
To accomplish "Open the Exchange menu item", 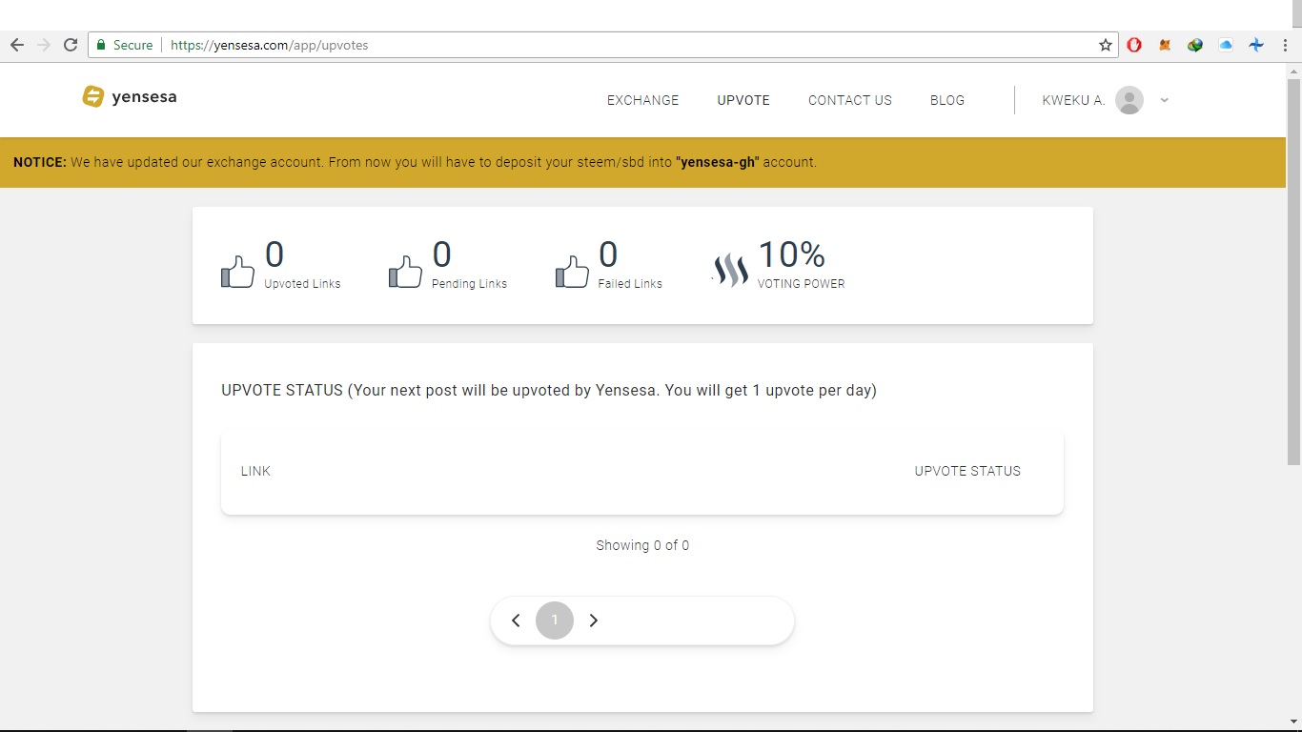I will [643, 100].
